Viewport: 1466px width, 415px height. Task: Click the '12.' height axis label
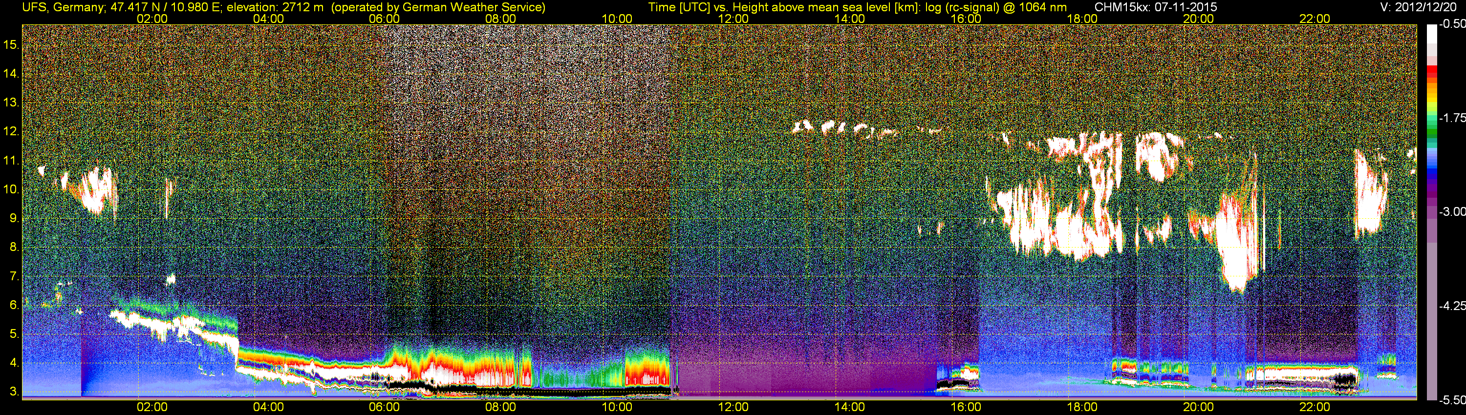[x=11, y=131]
